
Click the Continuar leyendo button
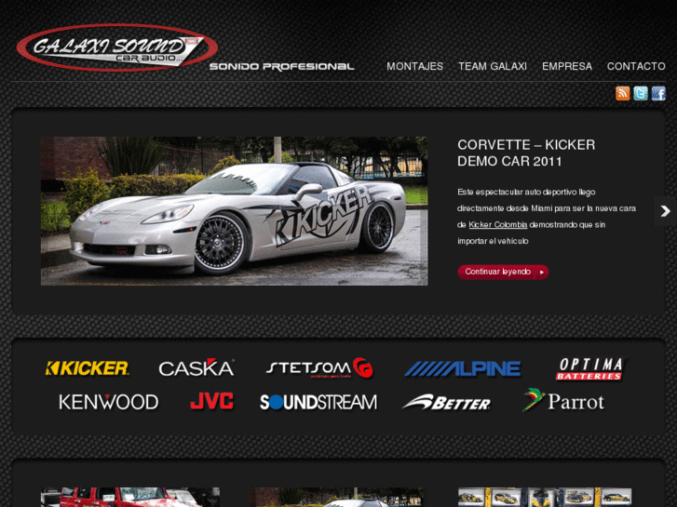tap(503, 272)
